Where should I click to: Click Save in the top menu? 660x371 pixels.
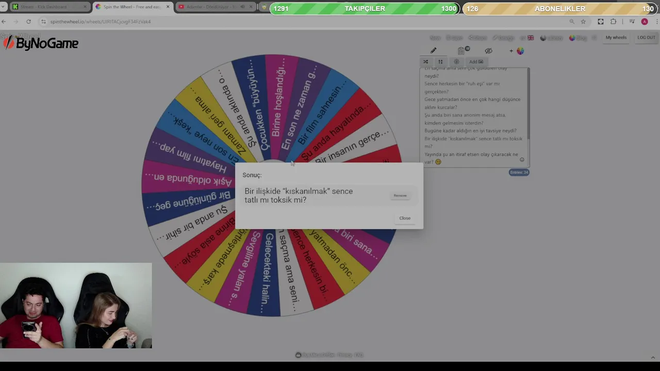click(x=454, y=38)
